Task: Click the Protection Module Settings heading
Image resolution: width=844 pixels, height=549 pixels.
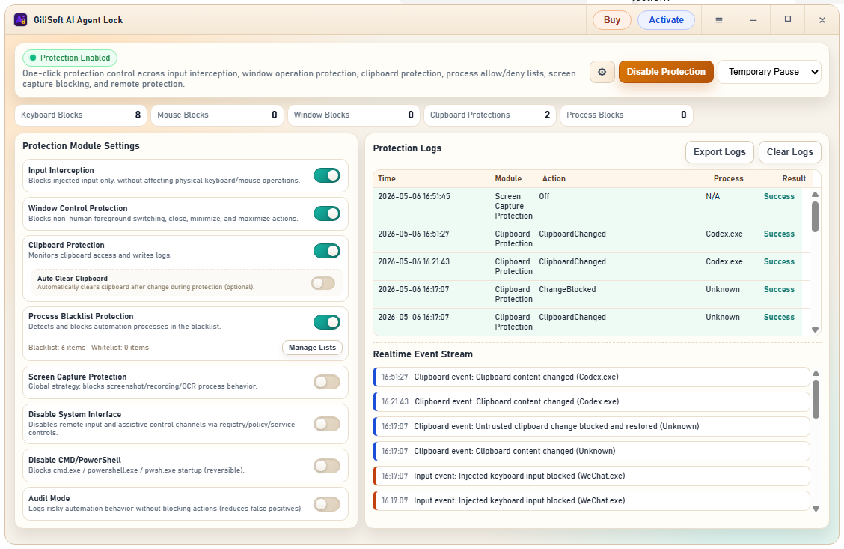Action: 81,146
